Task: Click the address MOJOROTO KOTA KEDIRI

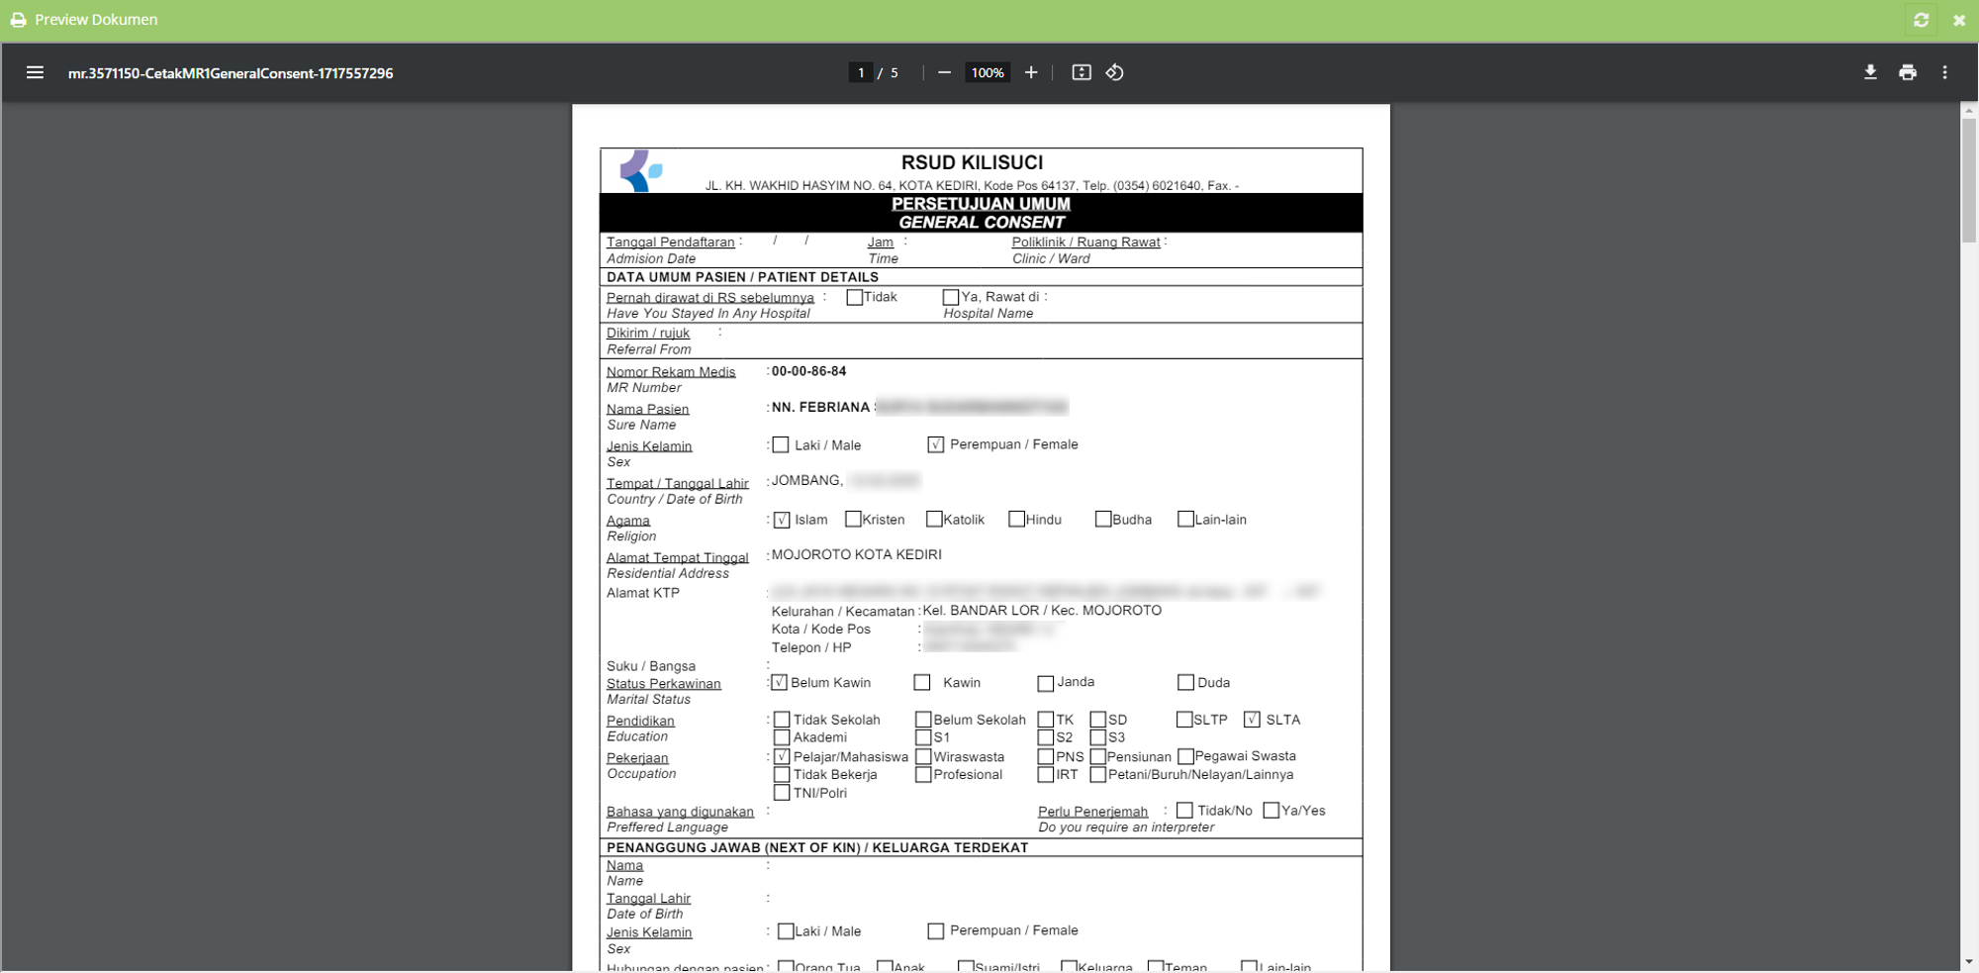Action: pyautogui.click(x=856, y=554)
